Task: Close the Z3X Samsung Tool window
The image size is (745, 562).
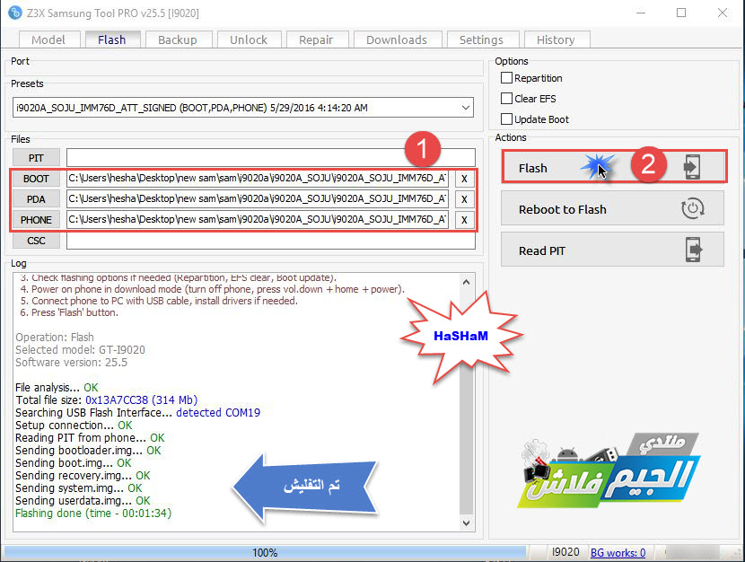Action: pyautogui.click(x=723, y=13)
